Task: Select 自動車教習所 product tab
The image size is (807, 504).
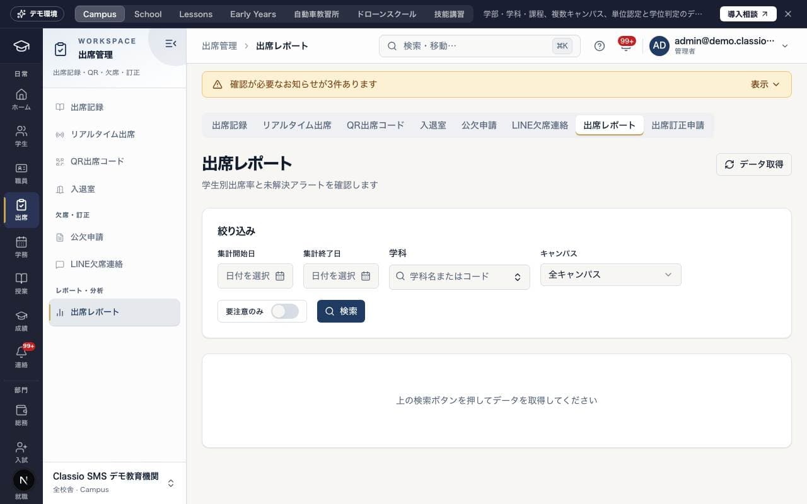Action: click(316, 14)
